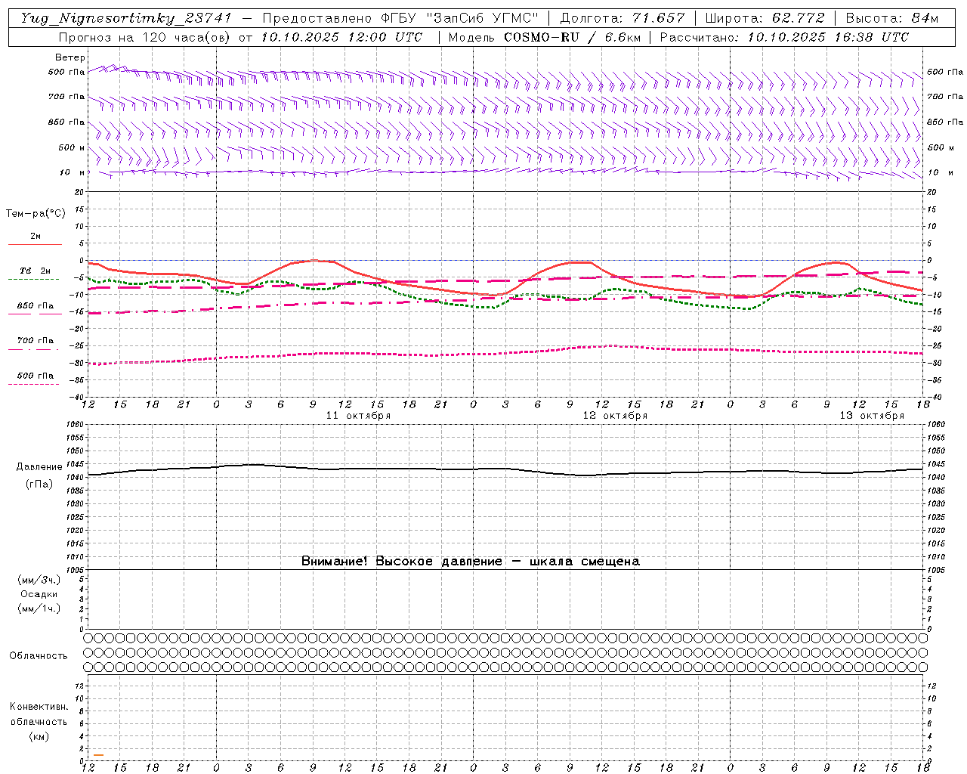Viewport: 967px width, 774px height.
Task: Click the date label 13 октября
Action: point(872,416)
